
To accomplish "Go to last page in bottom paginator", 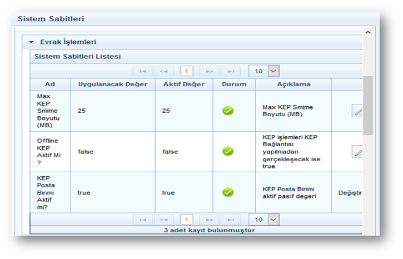I will [230, 220].
